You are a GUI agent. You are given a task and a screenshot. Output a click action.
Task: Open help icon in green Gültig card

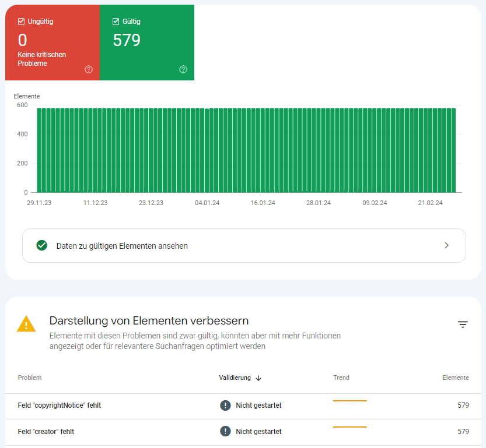click(183, 69)
